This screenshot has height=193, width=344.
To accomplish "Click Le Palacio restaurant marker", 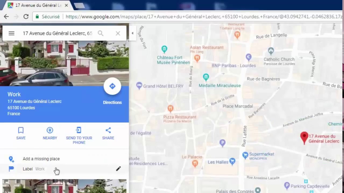I will pyautogui.click(x=195, y=163).
